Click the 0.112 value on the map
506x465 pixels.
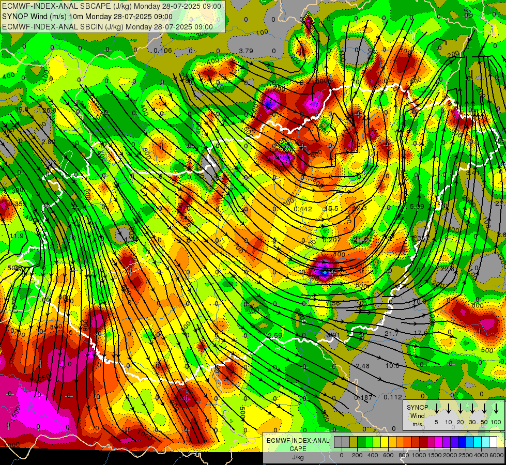pos(393,397)
